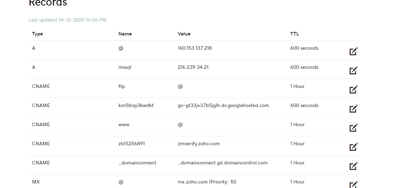Select the IP value 216.239.34.21
Screen dimensions: 393x188
point(193,67)
